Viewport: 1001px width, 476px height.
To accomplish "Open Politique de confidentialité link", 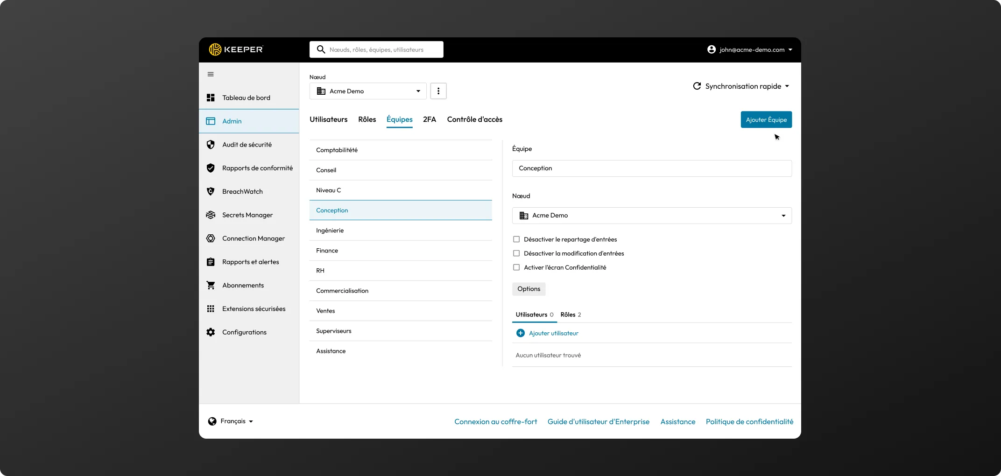I will [x=749, y=421].
